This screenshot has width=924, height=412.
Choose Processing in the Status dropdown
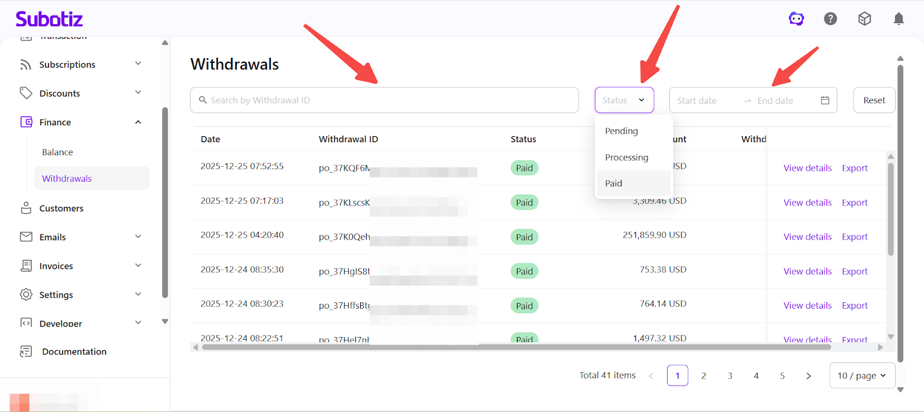click(627, 158)
